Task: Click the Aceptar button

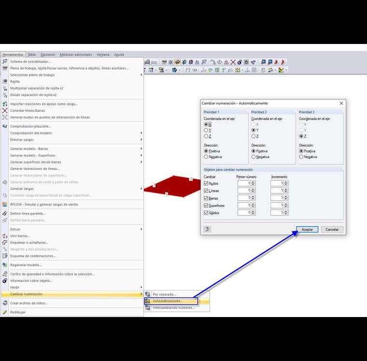Action: click(x=307, y=230)
